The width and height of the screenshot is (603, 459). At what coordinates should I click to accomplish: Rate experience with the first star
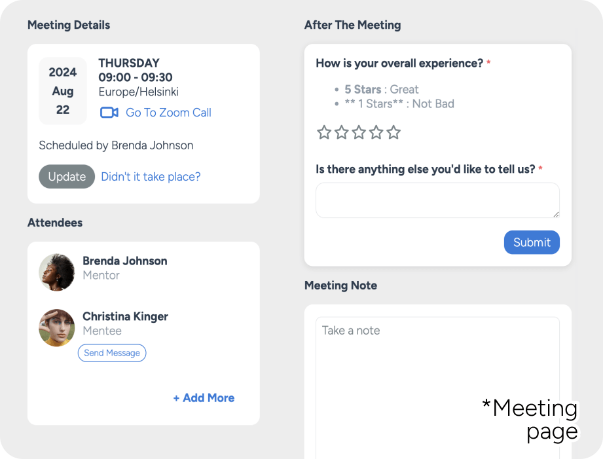tap(324, 132)
